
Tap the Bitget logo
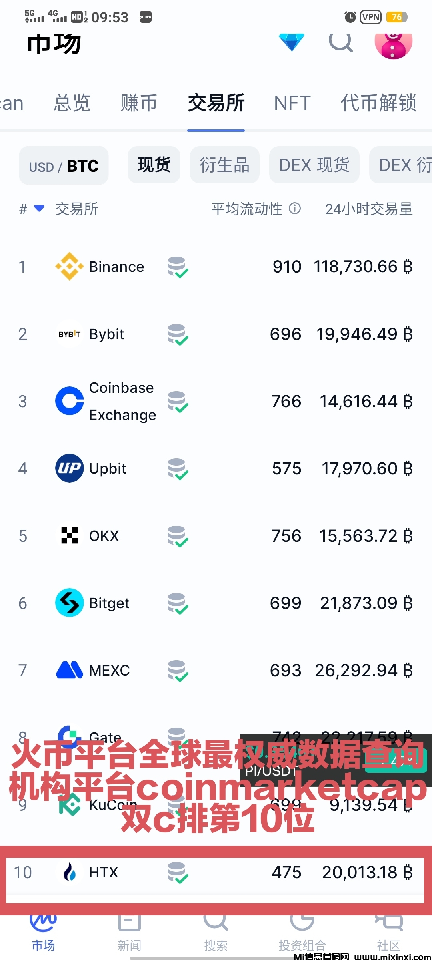pos(70,603)
